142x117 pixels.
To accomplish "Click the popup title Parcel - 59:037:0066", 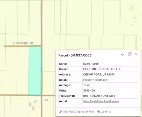I will [75, 55].
